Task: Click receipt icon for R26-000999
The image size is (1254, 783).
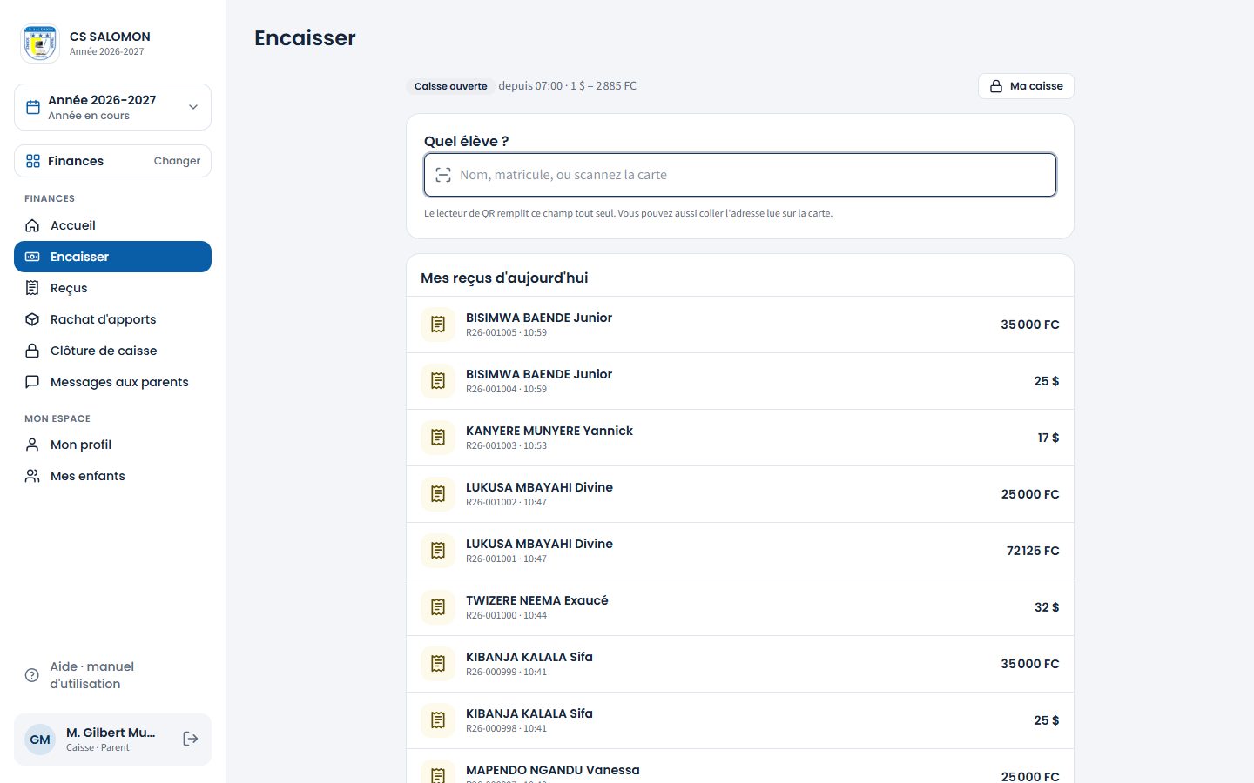Action: click(x=438, y=664)
